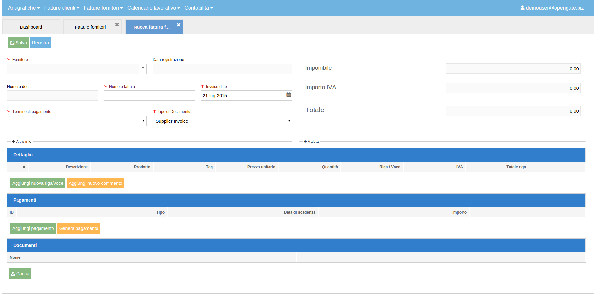596x294 pixels.
Task: Click the Registra button
Action: click(x=40, y=43)
